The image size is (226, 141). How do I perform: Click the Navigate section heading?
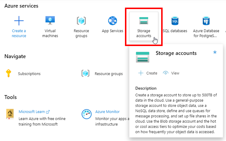[x=15, y=56]
